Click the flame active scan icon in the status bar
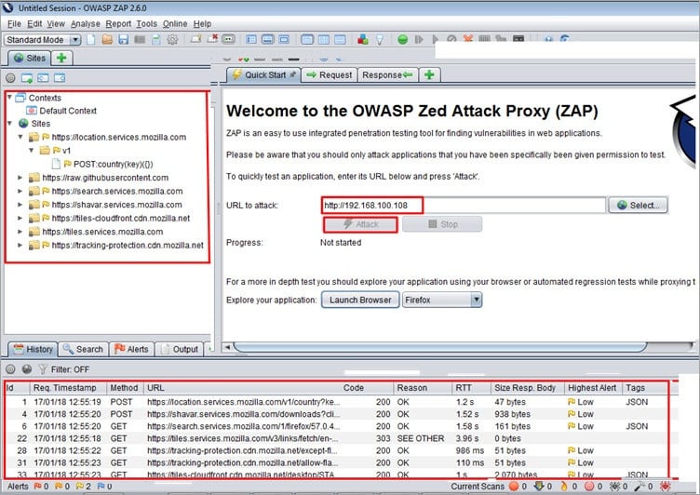This screenshot has width=700, height=495. pyautogui.click(x=564, y=486)
